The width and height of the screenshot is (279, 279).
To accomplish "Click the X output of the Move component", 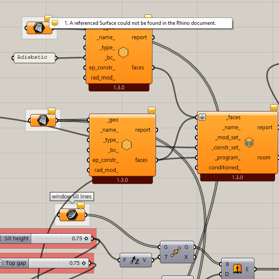I will [186, 257].
